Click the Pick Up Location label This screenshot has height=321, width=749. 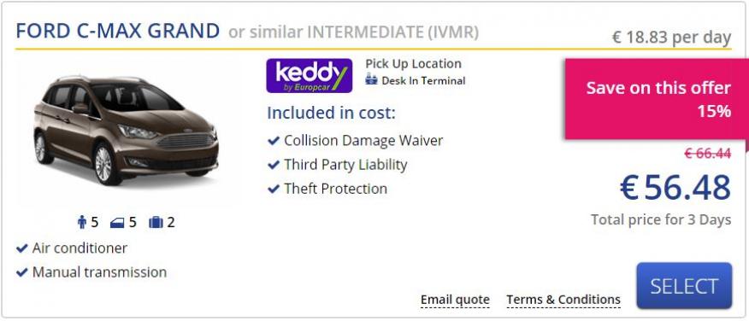413,64
